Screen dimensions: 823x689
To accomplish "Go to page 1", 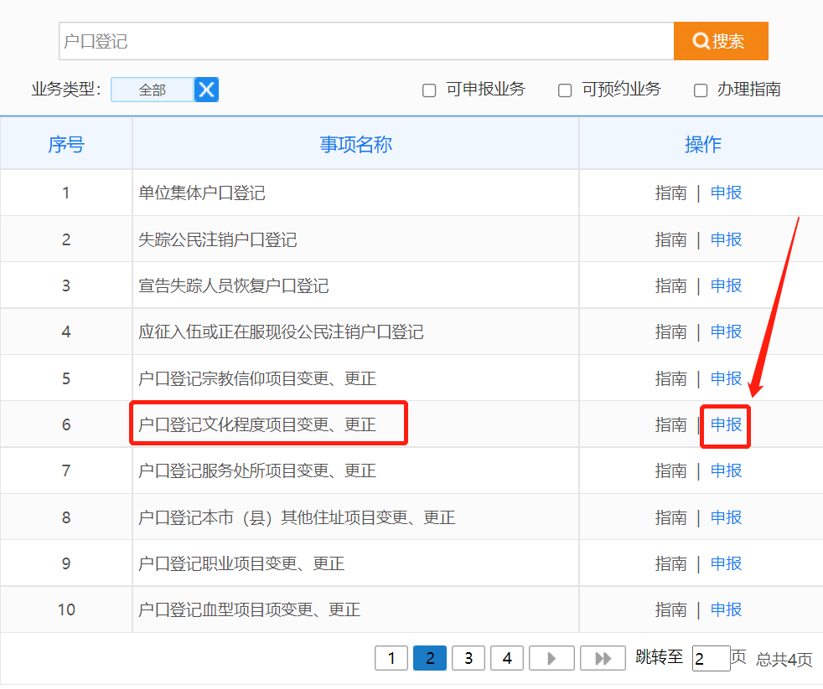I will coord(391,659).
